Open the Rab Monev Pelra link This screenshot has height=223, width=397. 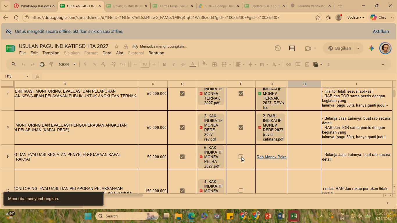(x=271, y=157)
